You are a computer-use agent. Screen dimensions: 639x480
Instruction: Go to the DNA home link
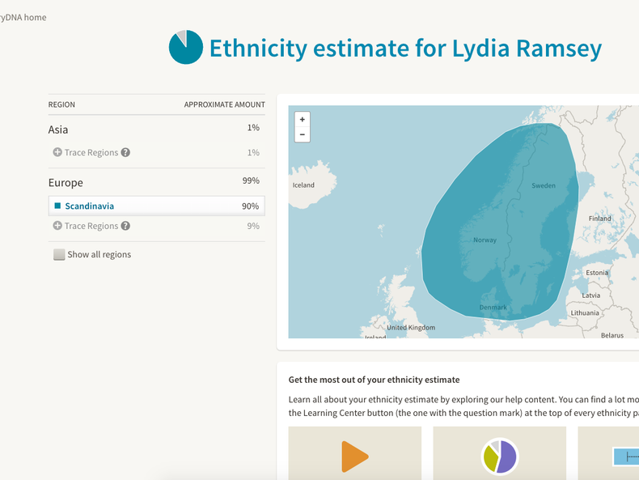coord(23,17)
